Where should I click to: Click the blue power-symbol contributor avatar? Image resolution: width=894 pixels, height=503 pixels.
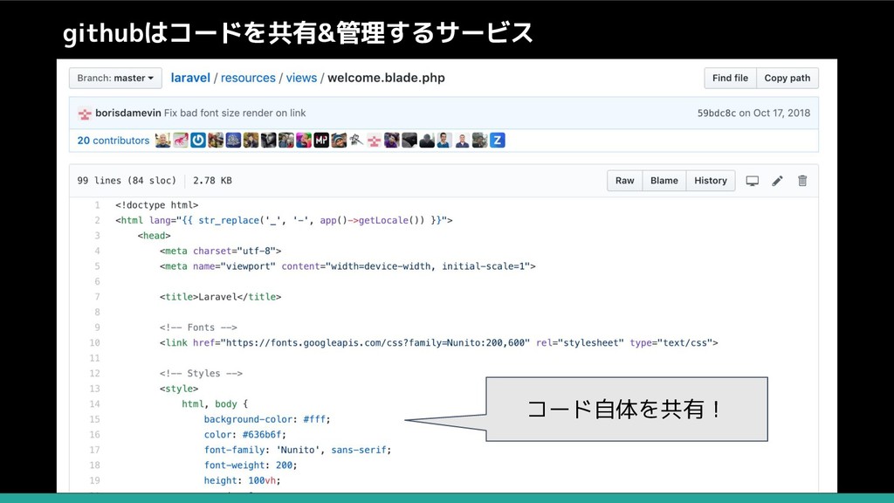[198, 141]
